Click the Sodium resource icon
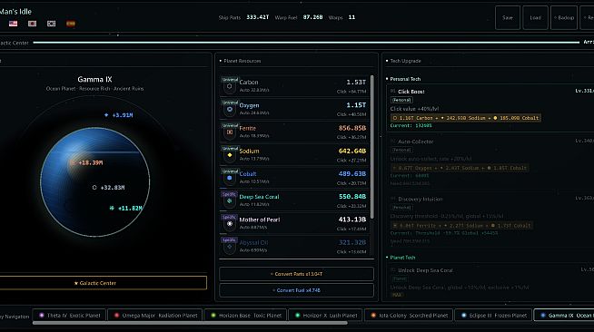This screenshot has width=594, height=332. pyautogui.click(x=230, y=155)
